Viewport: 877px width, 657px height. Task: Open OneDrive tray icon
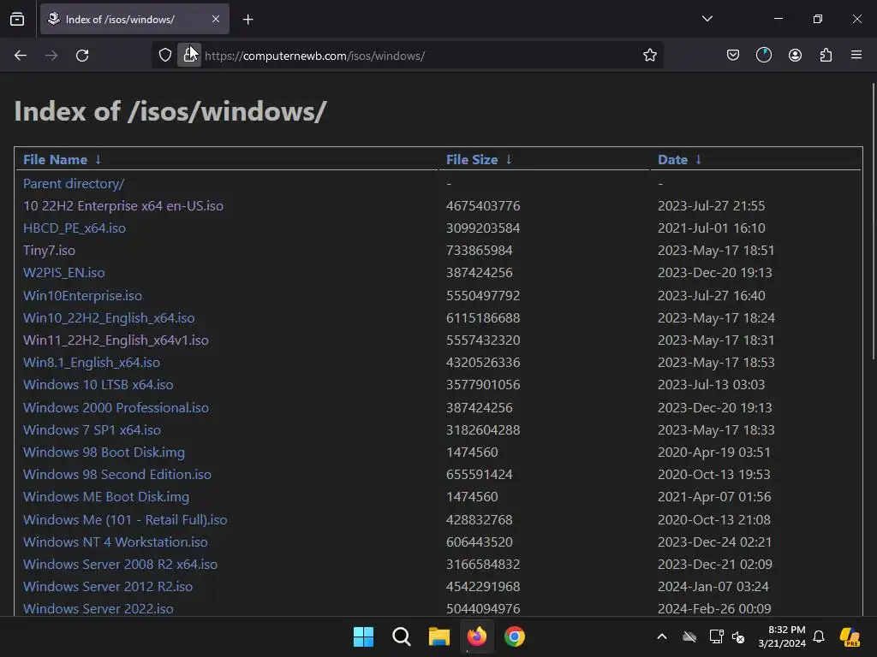[x=689, y=636]
